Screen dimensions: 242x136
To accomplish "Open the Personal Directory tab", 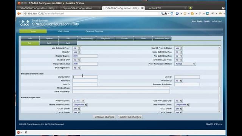I will click(94, 31).
